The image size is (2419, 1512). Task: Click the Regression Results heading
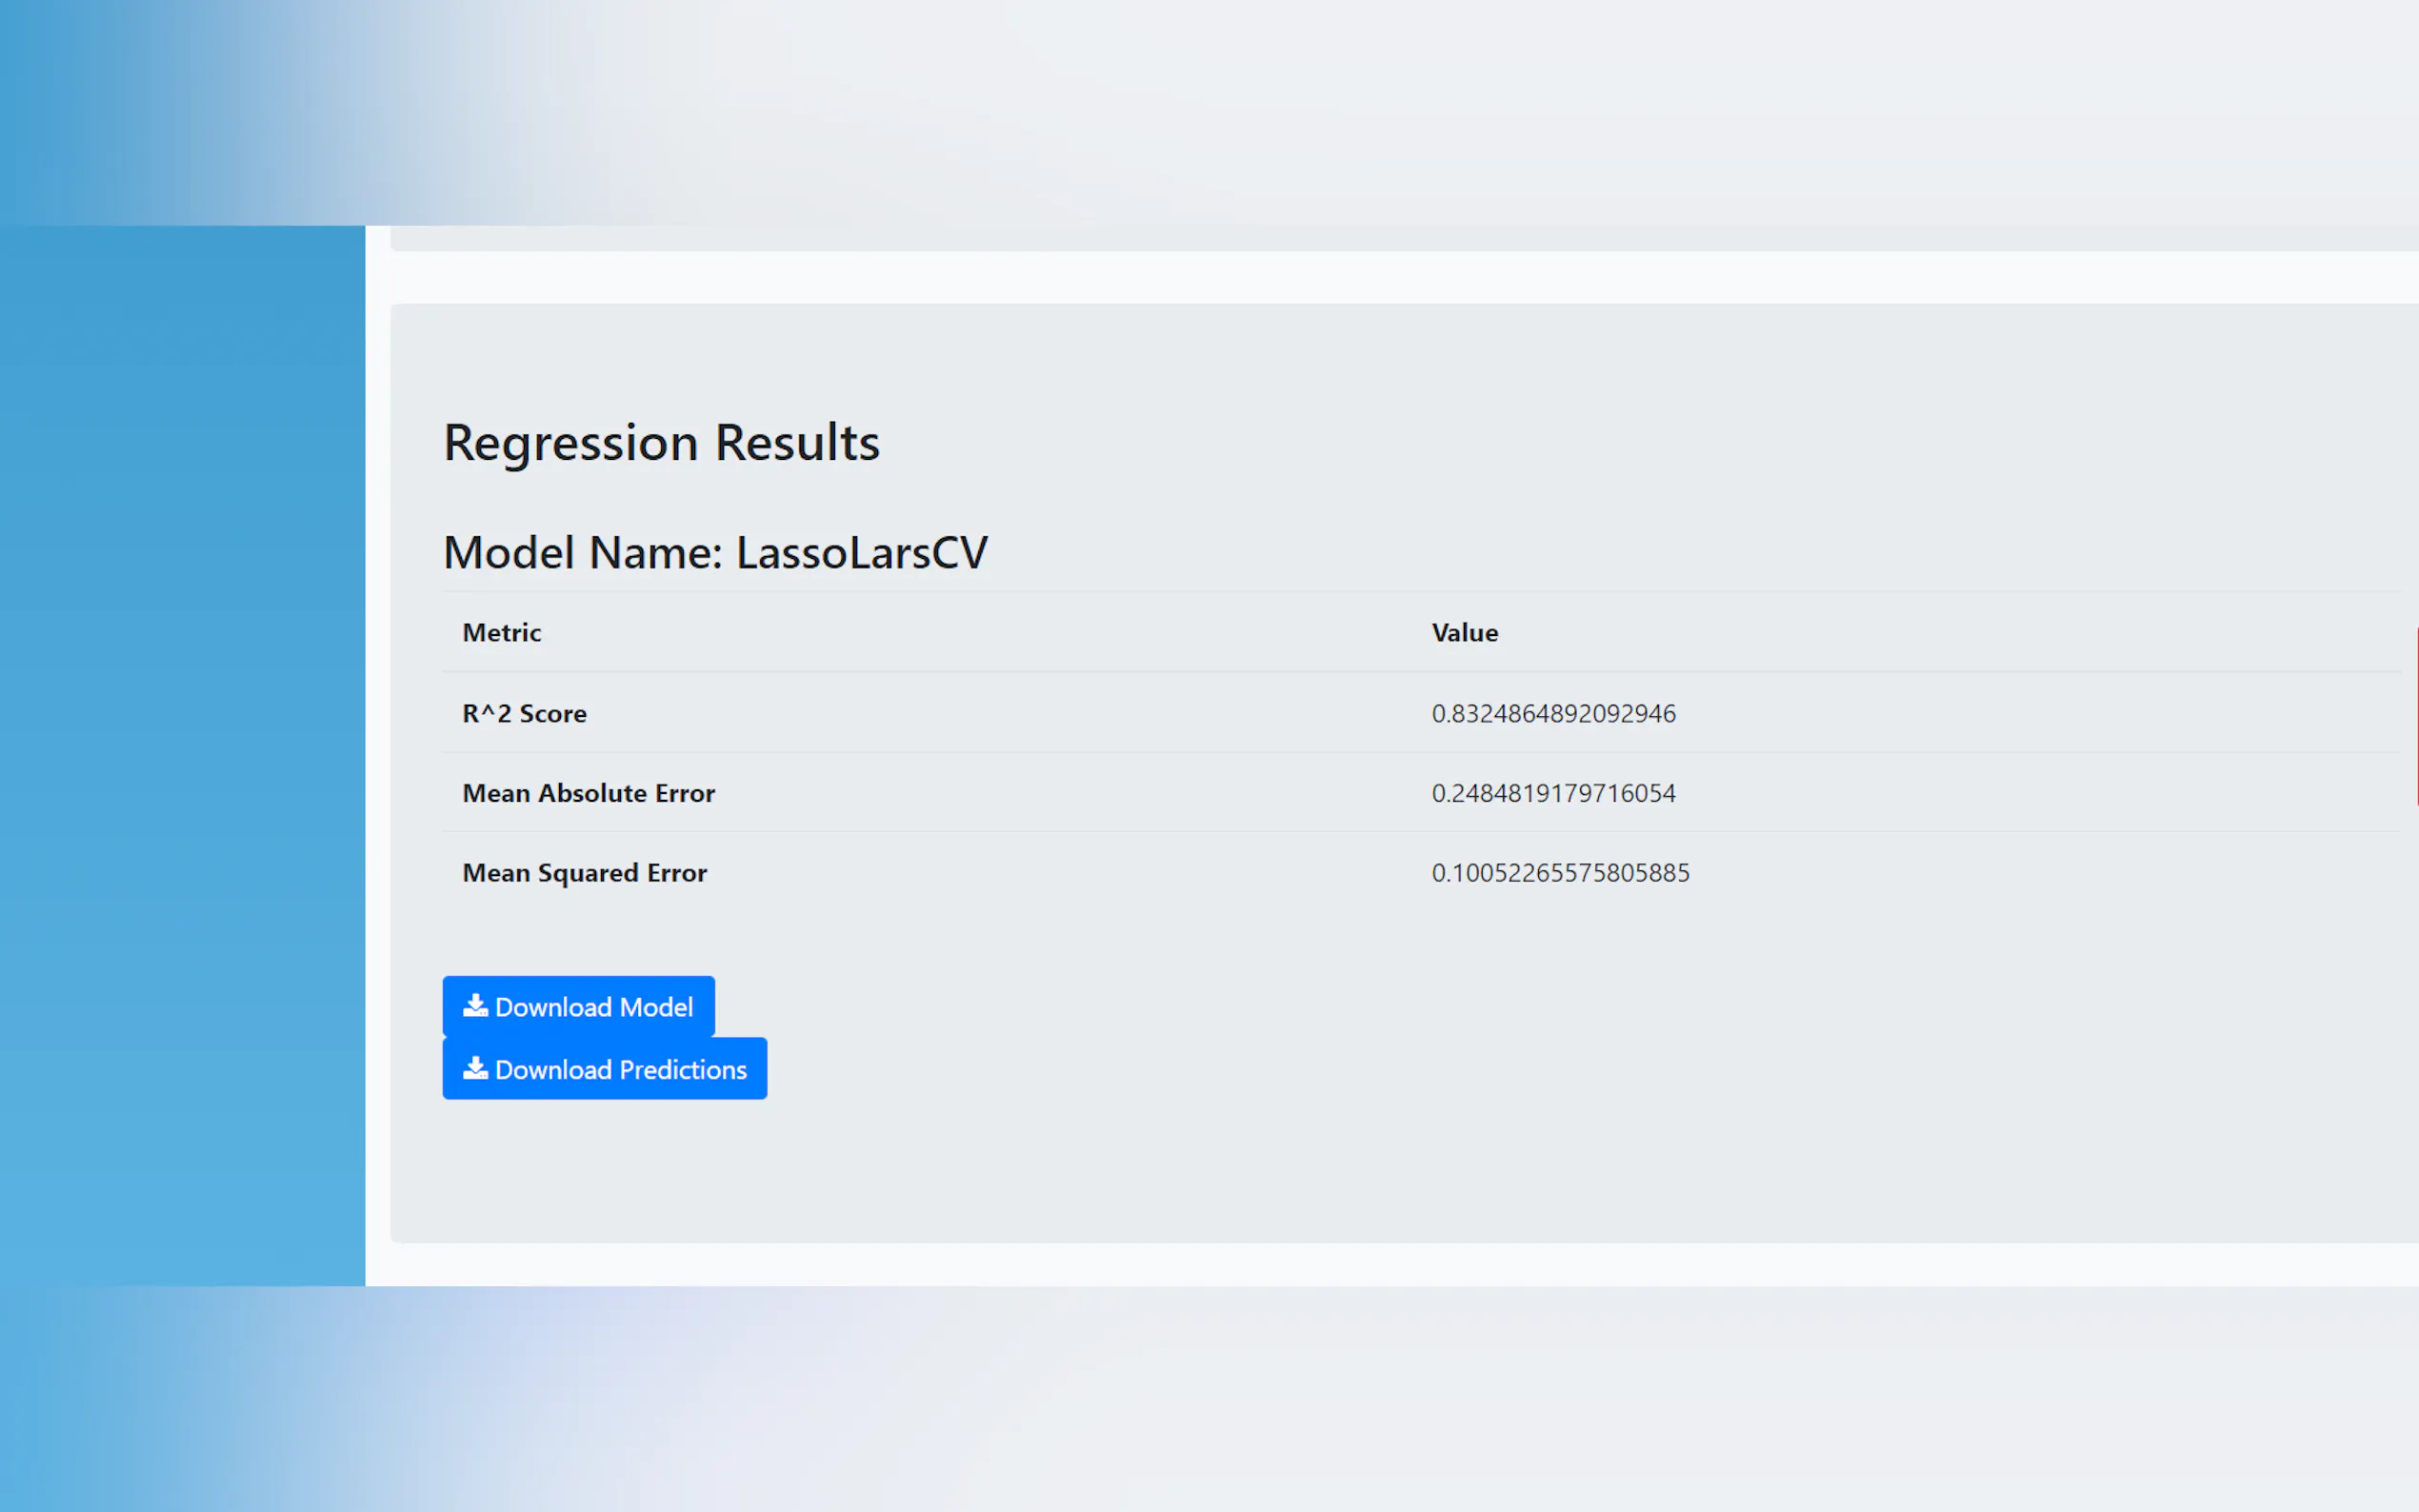coord(661,442)
